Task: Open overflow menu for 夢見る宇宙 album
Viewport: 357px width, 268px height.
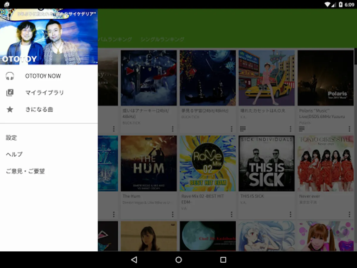Action: coord(231,129)
